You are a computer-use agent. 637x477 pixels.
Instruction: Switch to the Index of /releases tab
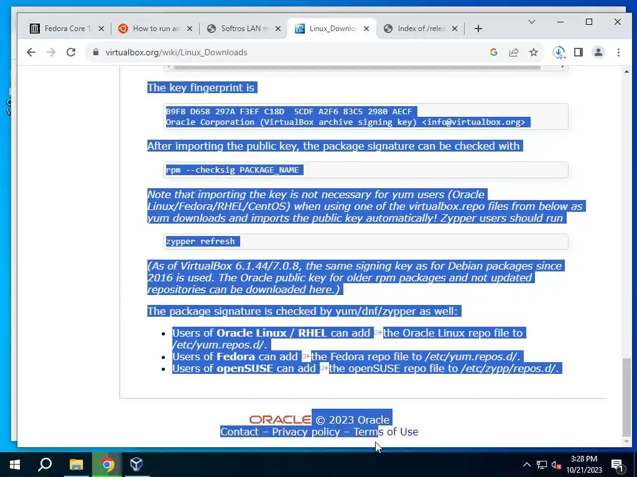[416, 29]
